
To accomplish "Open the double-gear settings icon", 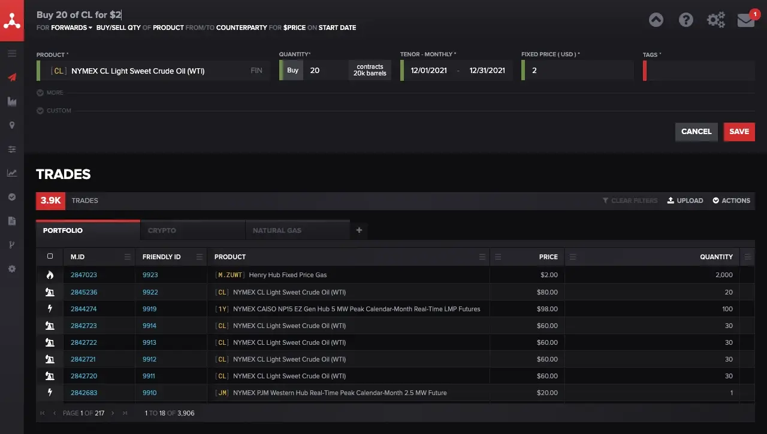I will click(716, 20).
